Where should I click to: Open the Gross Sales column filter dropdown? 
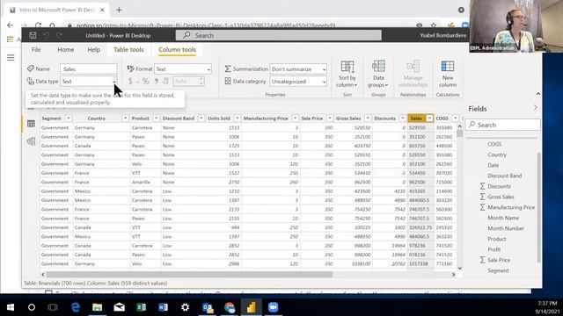368,118
